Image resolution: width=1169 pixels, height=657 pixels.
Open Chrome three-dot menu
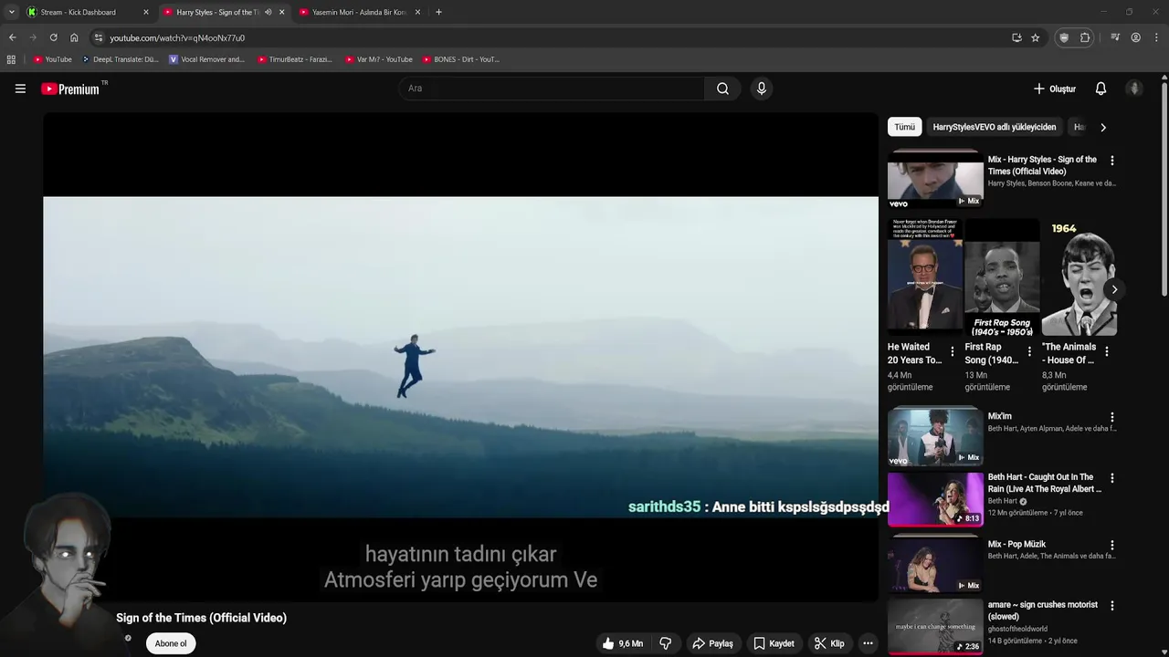(1157, 37)
